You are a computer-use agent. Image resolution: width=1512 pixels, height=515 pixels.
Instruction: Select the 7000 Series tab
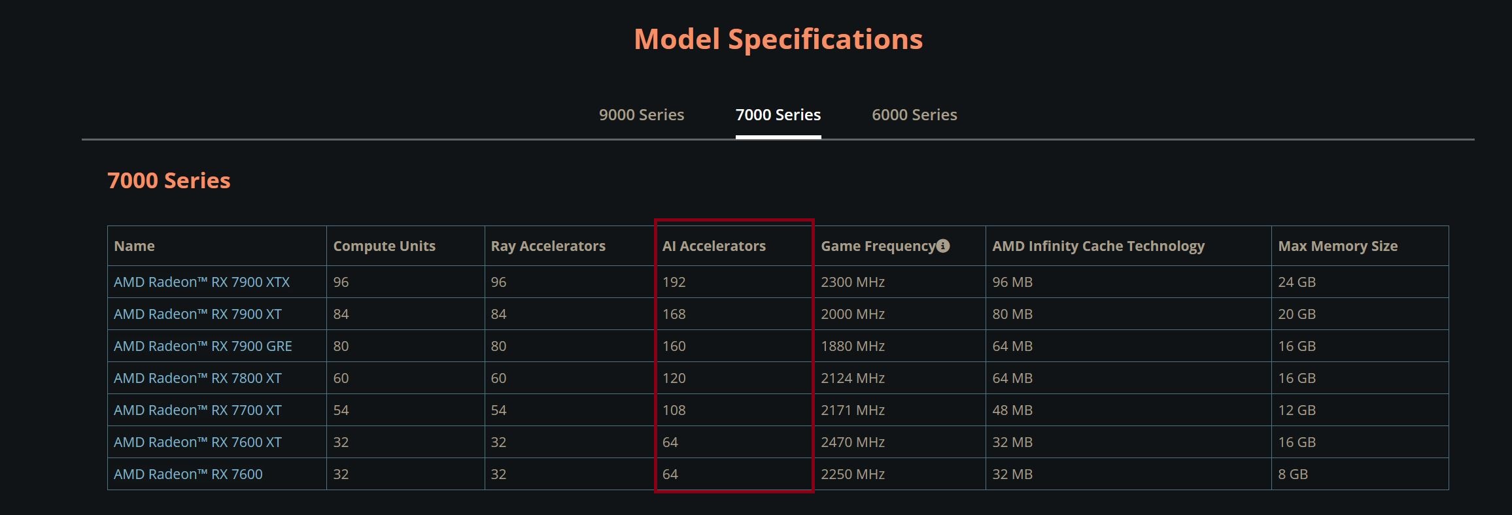(x=778, y=115)
